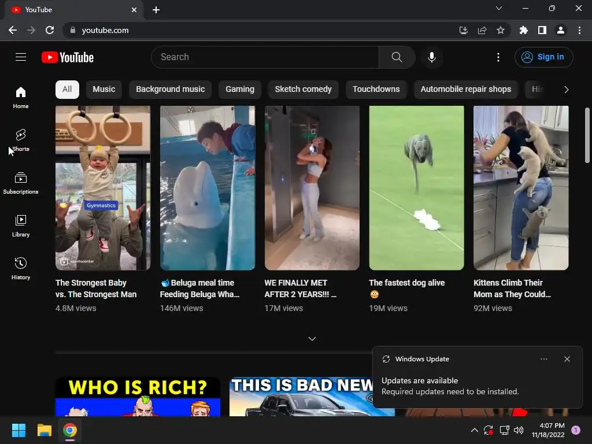This screenshot has height=444, width=592.
Task: Open a new browser tab
Action: [156, 10]
